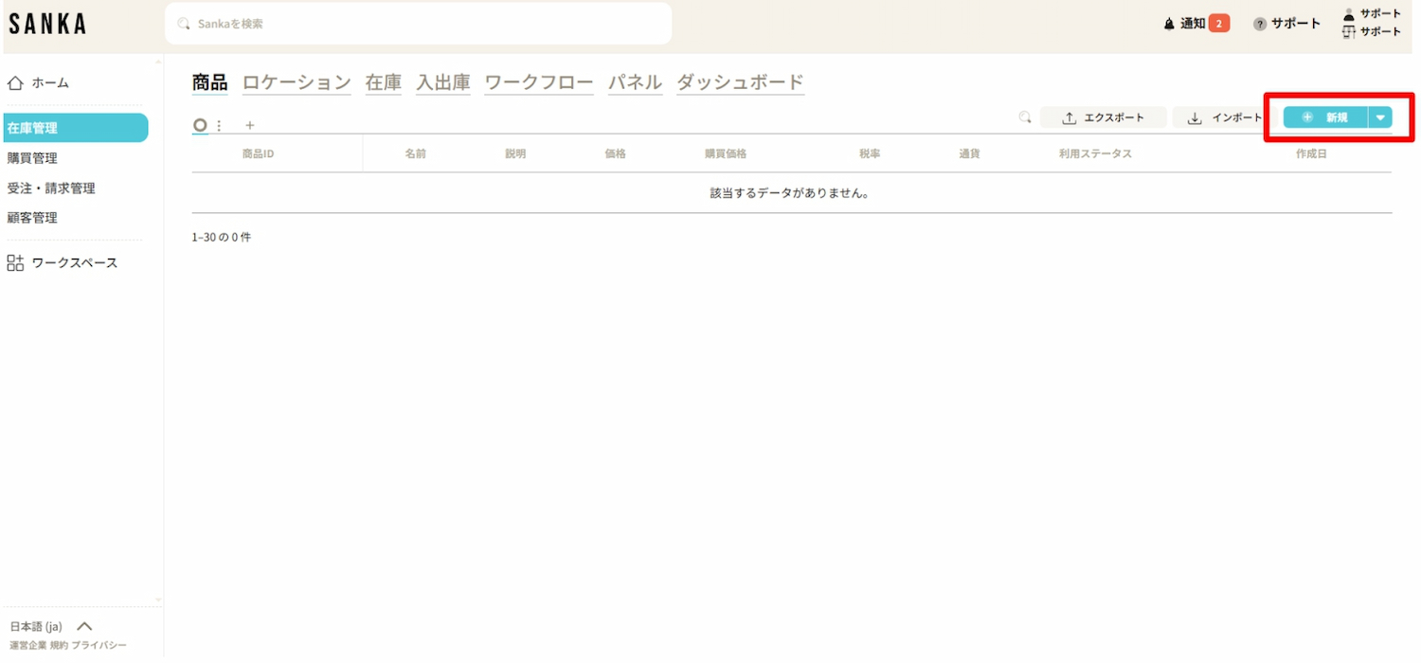
Task: Open the プライバシー footer link
Action: (99, 645)
